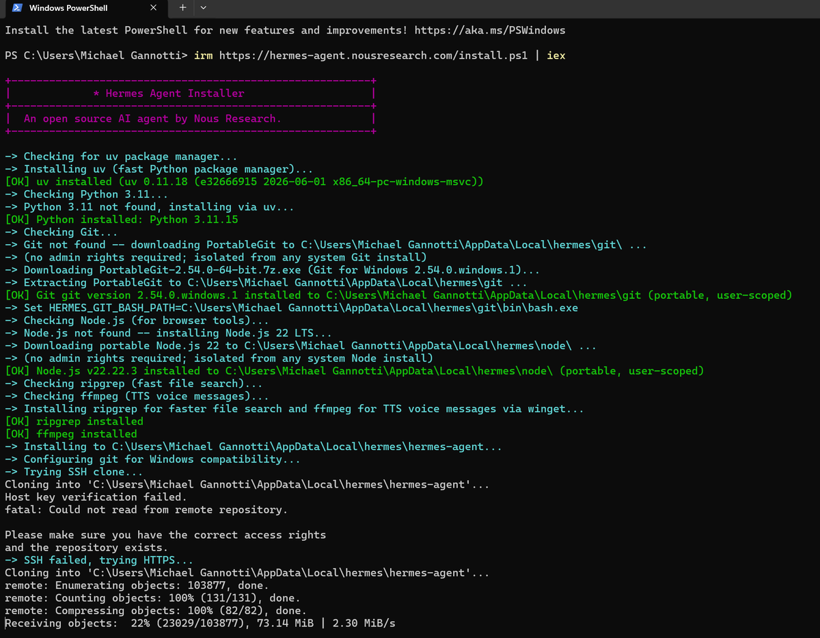
Task: Click the 'Downloading PortableGit-2.54.0-64-bit.7z.exe' line
Action: coord(273,270)
